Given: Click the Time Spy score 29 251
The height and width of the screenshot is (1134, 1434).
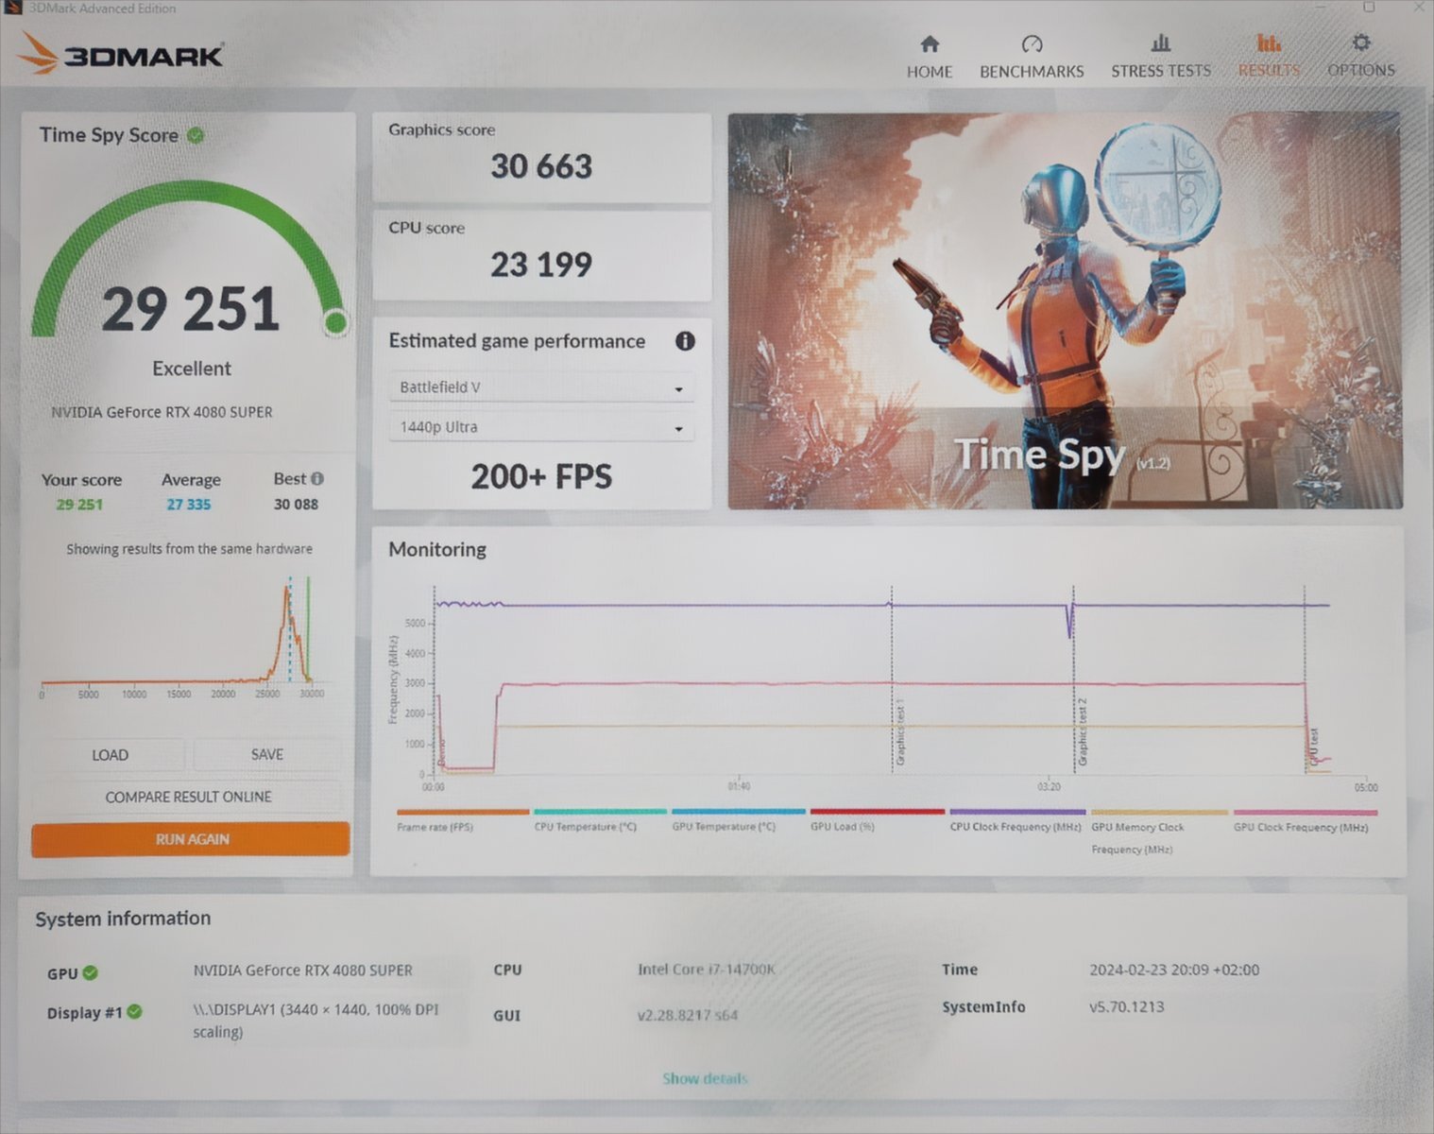Looking at the screenshot, I should pos(191,309).
